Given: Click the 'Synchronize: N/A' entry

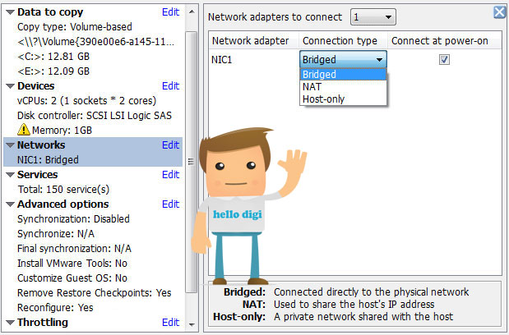Looking at the screenshot, I should click(56, 233).
